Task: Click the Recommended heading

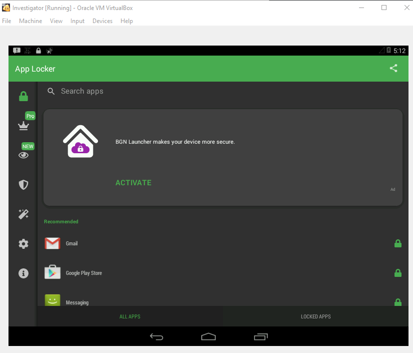Action: 61,222
